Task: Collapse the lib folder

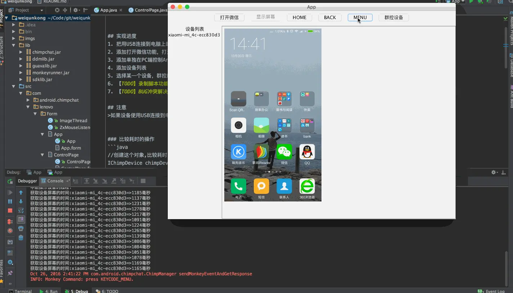Action: point(14,45)
